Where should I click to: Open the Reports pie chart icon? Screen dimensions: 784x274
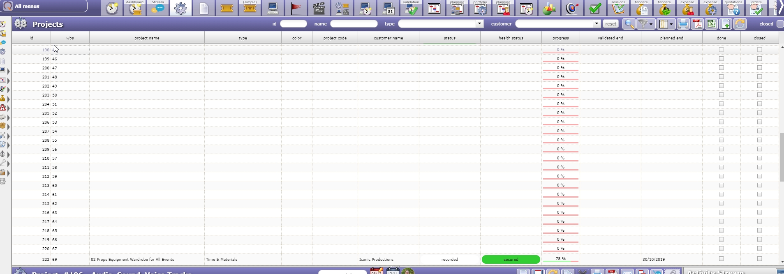click(549, 8)
